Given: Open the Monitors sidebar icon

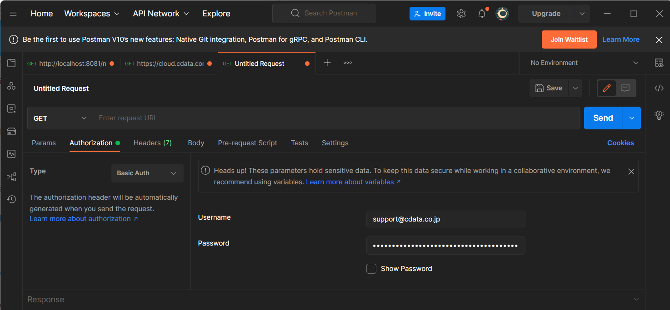Looking at the screenshot, I should tap(11, 154).
